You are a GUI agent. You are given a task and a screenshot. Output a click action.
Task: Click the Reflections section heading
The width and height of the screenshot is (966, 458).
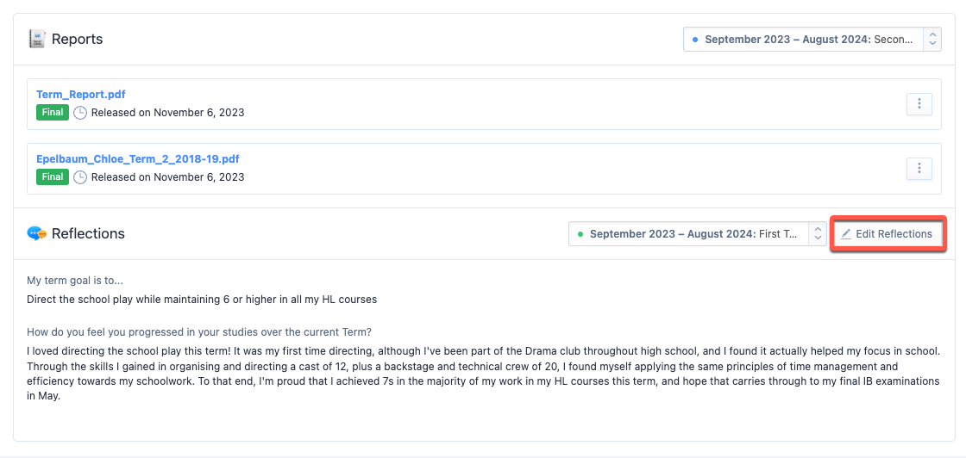88,233
